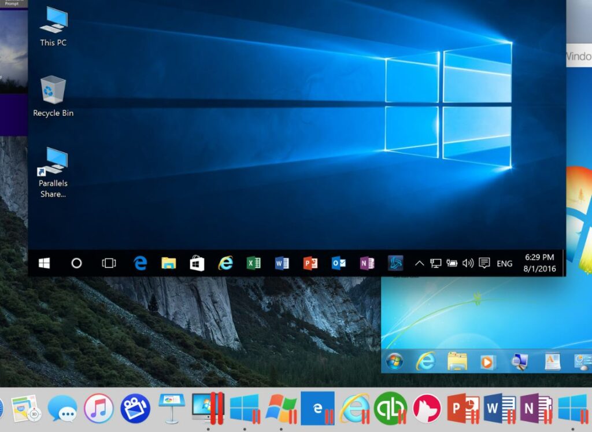Open Word from the macOS Dock
Viewport: 592px width, 432px height.
point(500,409)
